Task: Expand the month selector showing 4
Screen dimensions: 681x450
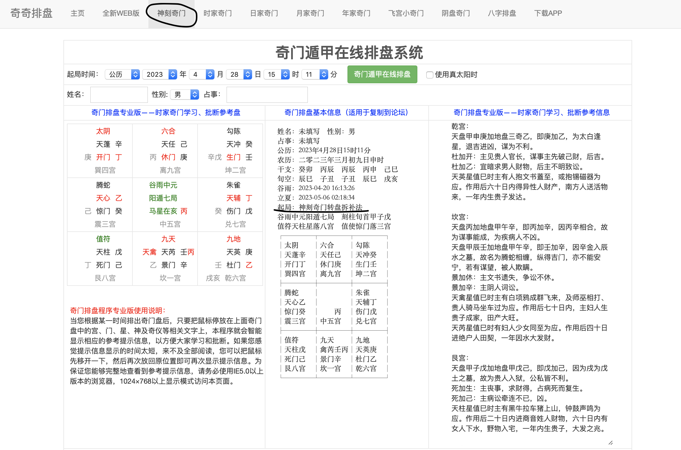Action: pos(201,74)
